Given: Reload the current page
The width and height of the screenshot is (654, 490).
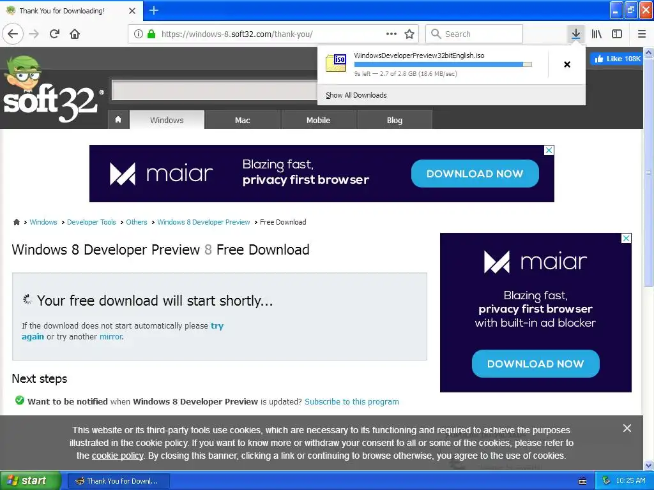Looking at the screenshot, I should point(54,34).
